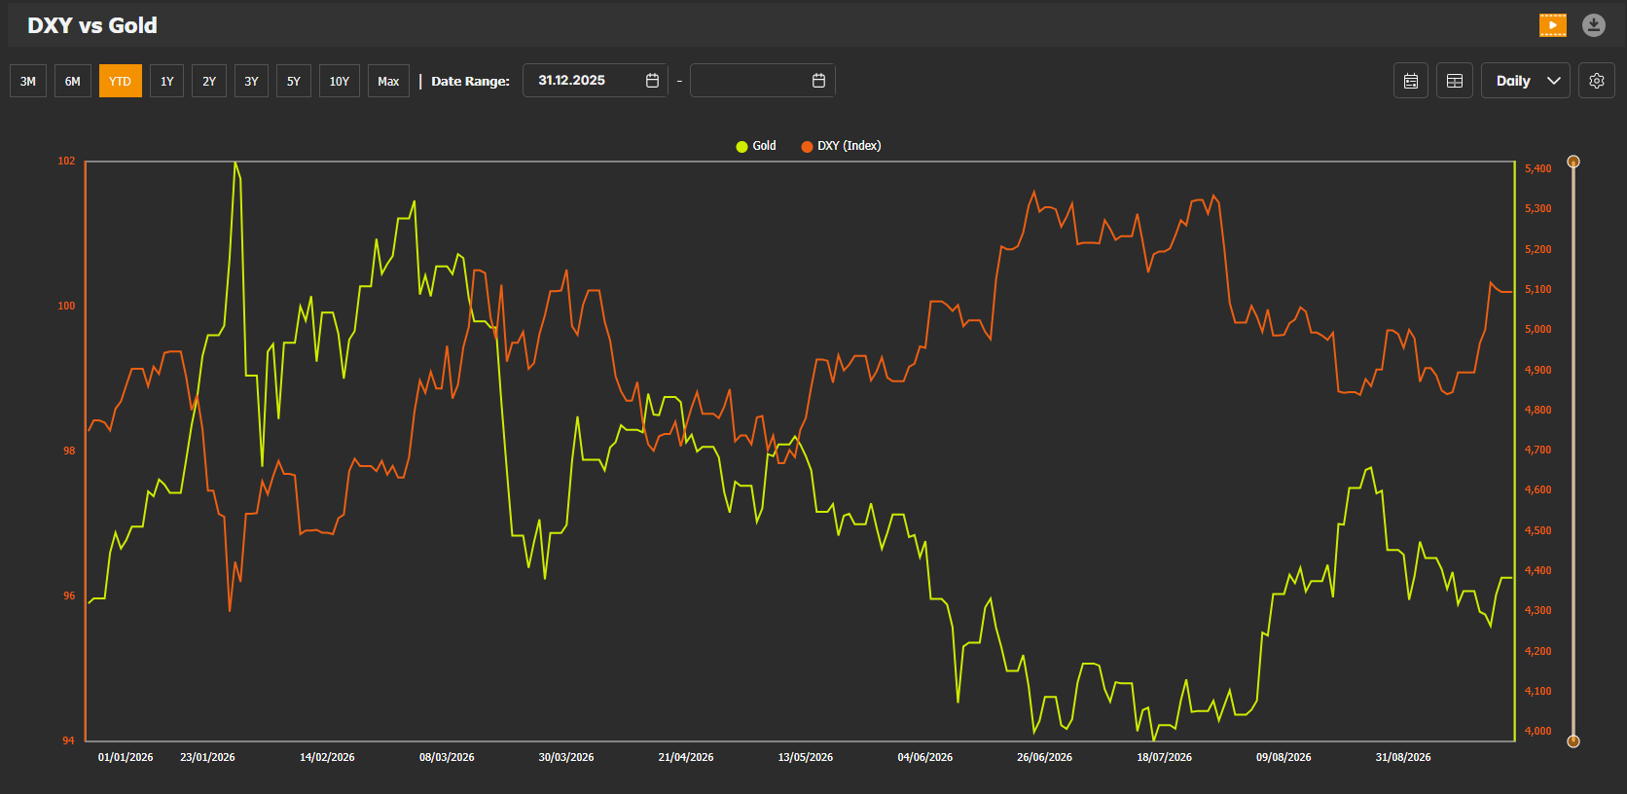Screen dimensions: 1627x794
Task: Open chart settings gear icon
Action: (x=1597, y=81)
